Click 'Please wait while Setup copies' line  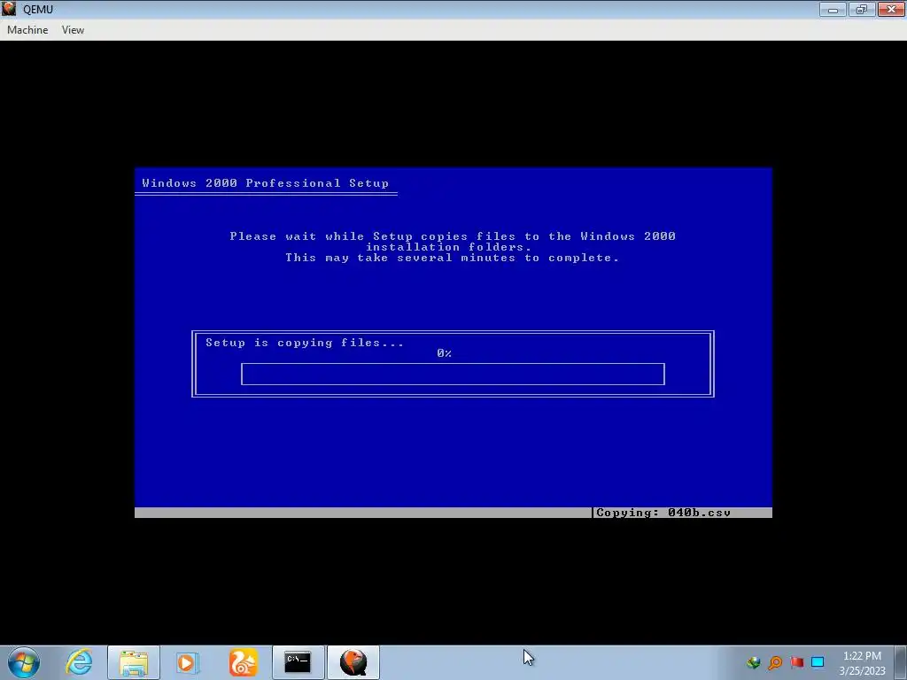point(453,236)
